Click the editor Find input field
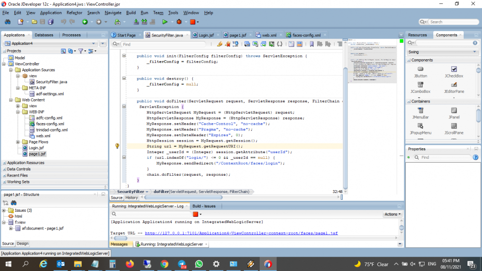 (x=163, y=44)
